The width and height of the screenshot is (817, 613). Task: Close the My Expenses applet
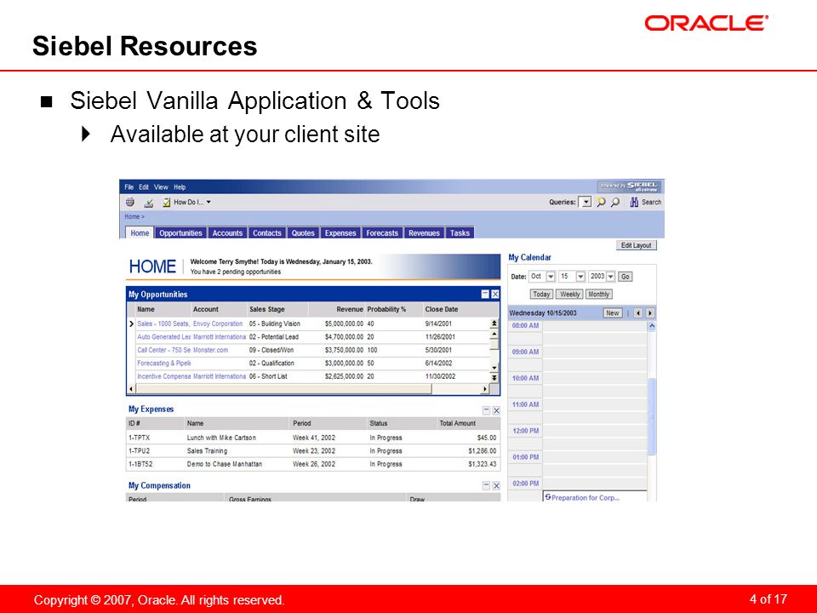(x=496, y=410)
